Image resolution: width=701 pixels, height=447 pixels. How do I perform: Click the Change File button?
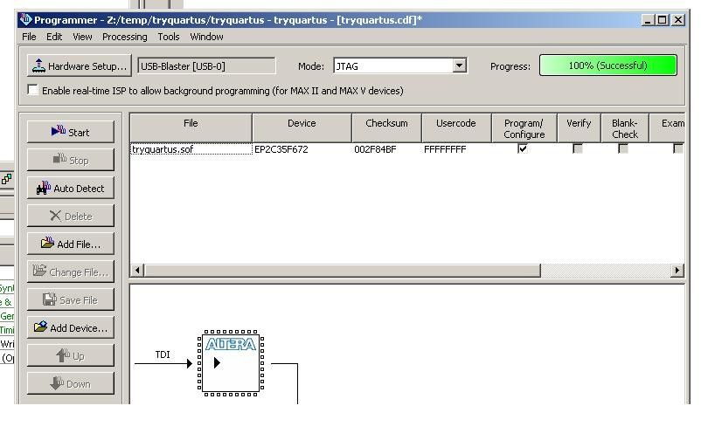(x=71, y=272)
